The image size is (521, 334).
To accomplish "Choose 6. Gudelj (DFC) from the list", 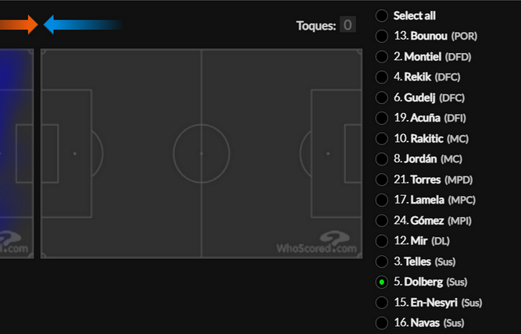I will point(382,98).
